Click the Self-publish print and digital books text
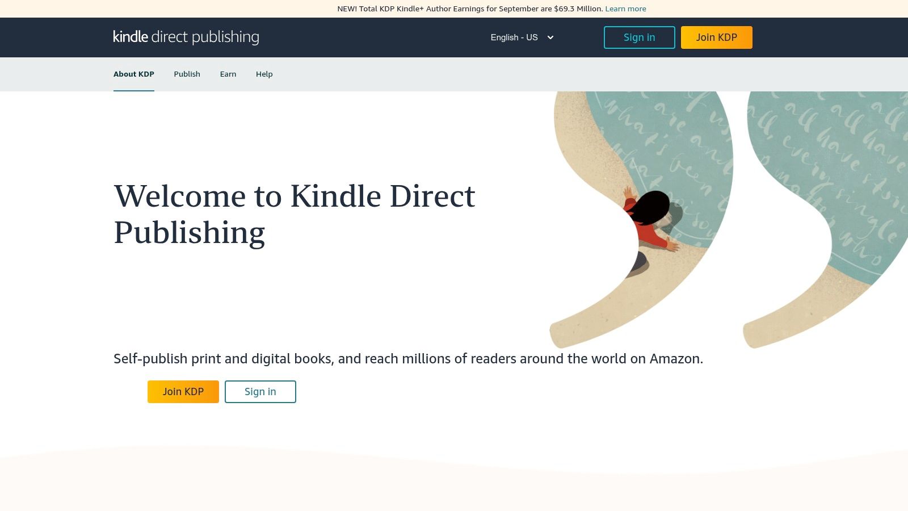The height and width of the screenshot is (511, 908). pos(408,359)
